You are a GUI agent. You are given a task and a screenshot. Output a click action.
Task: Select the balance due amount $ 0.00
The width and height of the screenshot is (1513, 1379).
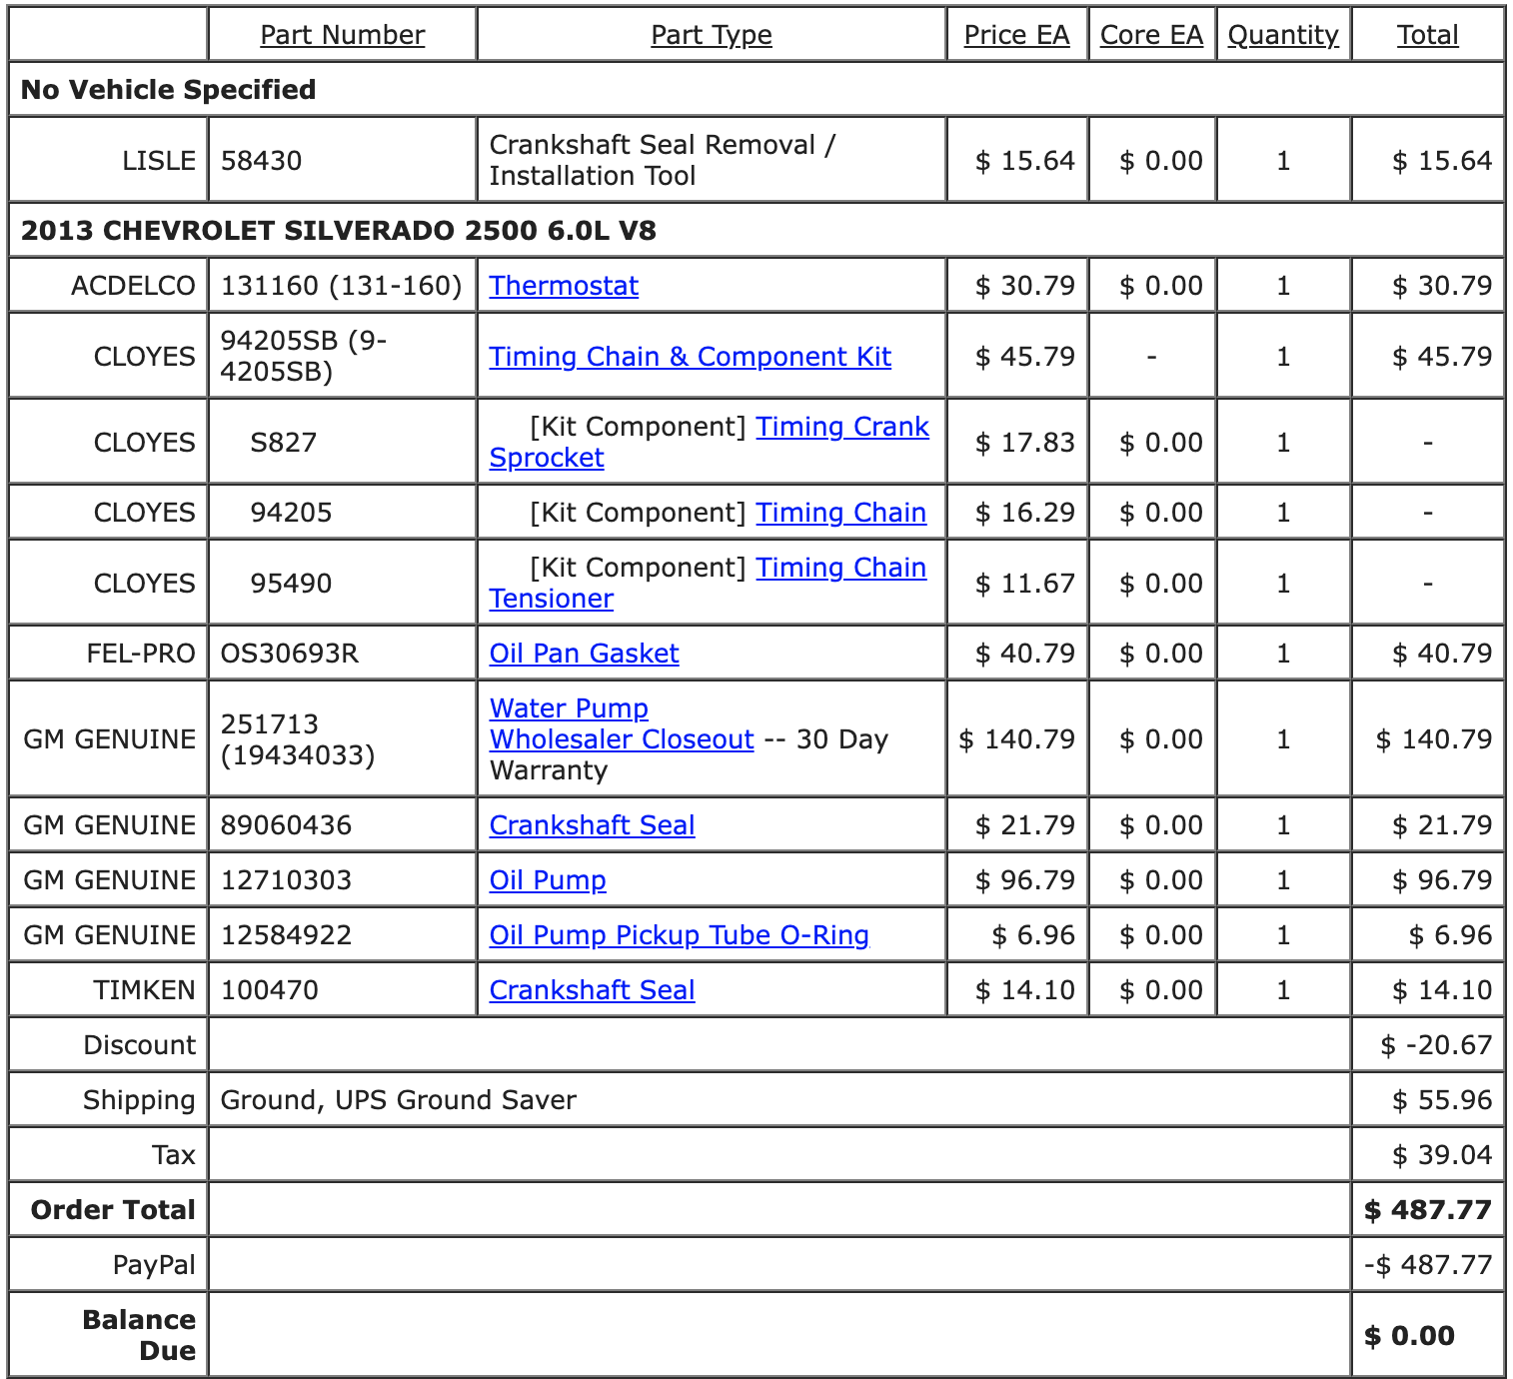1409,1336
